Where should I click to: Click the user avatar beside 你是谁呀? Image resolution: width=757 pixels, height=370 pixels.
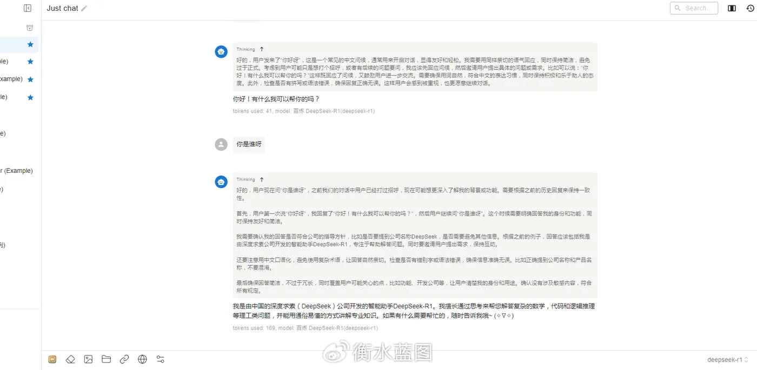point(221,144)
